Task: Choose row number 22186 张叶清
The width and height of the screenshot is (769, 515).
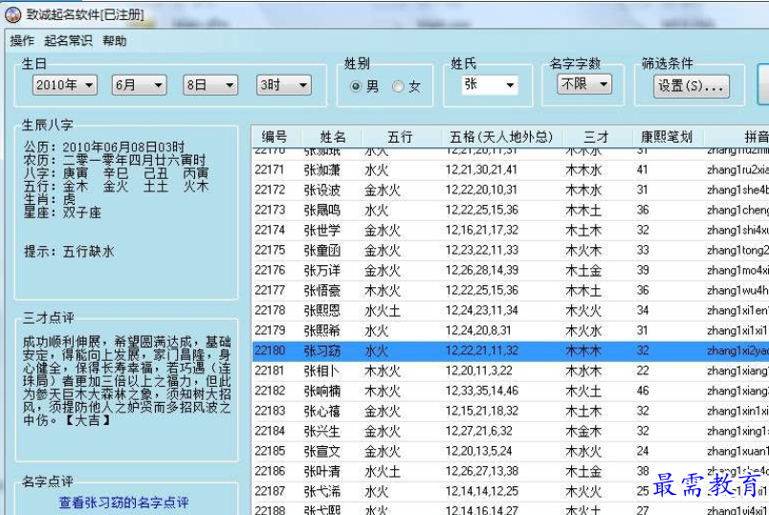Action: 321,471
